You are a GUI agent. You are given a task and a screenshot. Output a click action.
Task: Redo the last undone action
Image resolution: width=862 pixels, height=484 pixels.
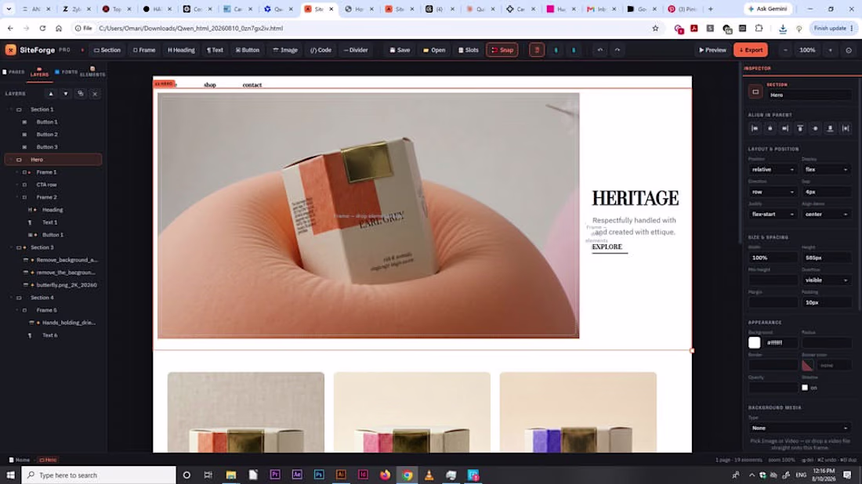618,50
